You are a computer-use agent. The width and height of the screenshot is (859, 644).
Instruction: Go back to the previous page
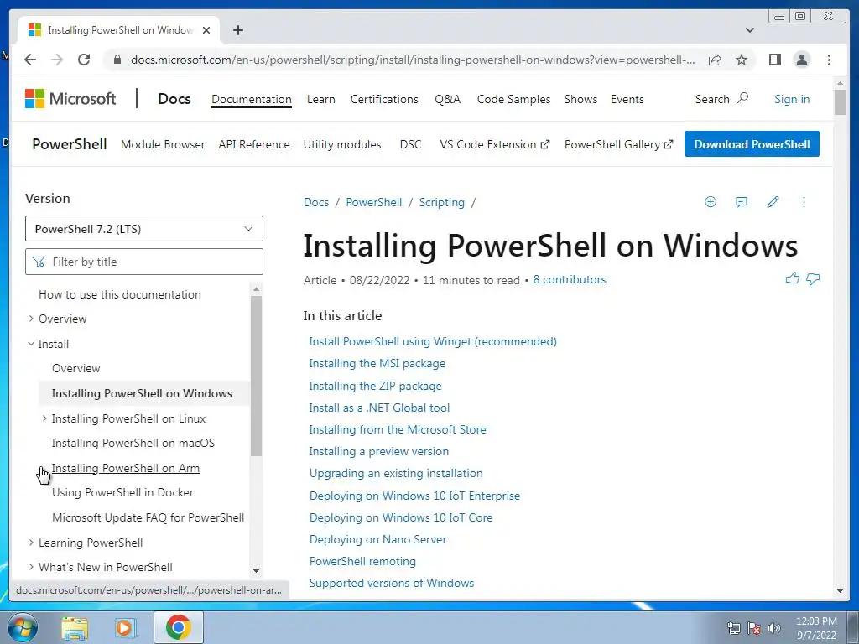point(30,60)
